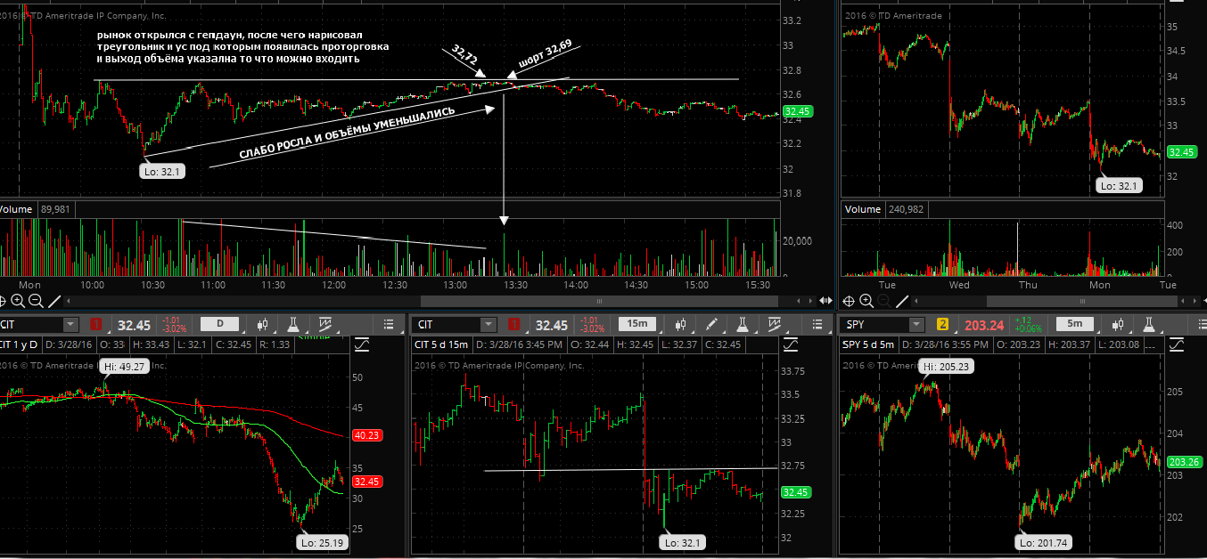
Task: Click Lo: 32.1 bubble on 15m chart
Action: click(685, 541)
